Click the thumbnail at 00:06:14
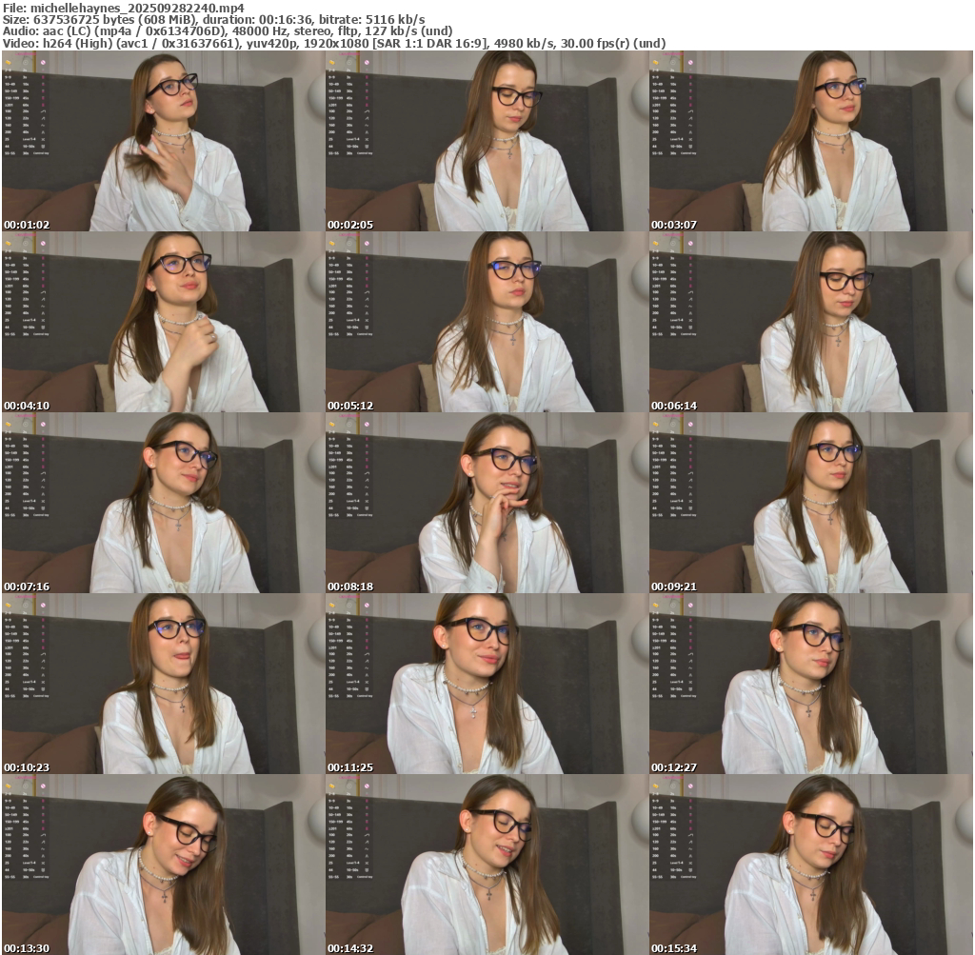975x955 pixels. 810,322
